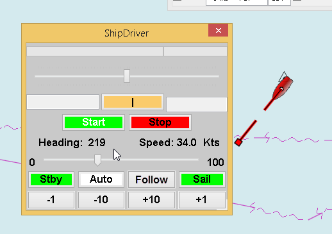The image size is (332, 234).
Task: Toggle the Sail mode button
Action: point(202,180)
